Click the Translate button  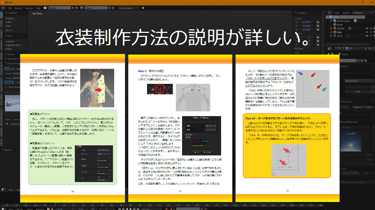16,18
